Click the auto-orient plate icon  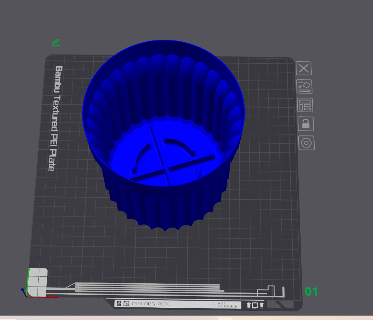[304, 86]
